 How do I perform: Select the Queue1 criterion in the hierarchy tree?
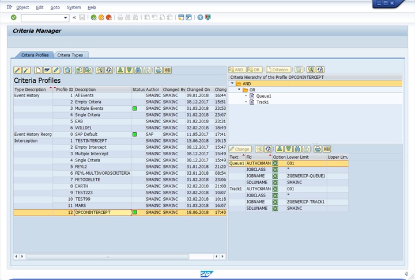point(263,96)
